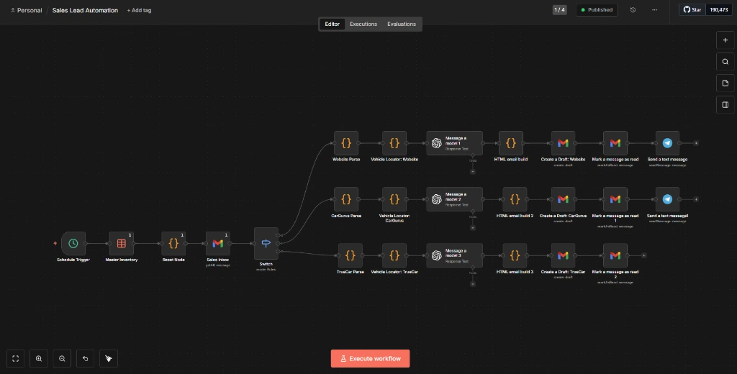Click the Published status button

pyautogui.click(x=597, y=10)
